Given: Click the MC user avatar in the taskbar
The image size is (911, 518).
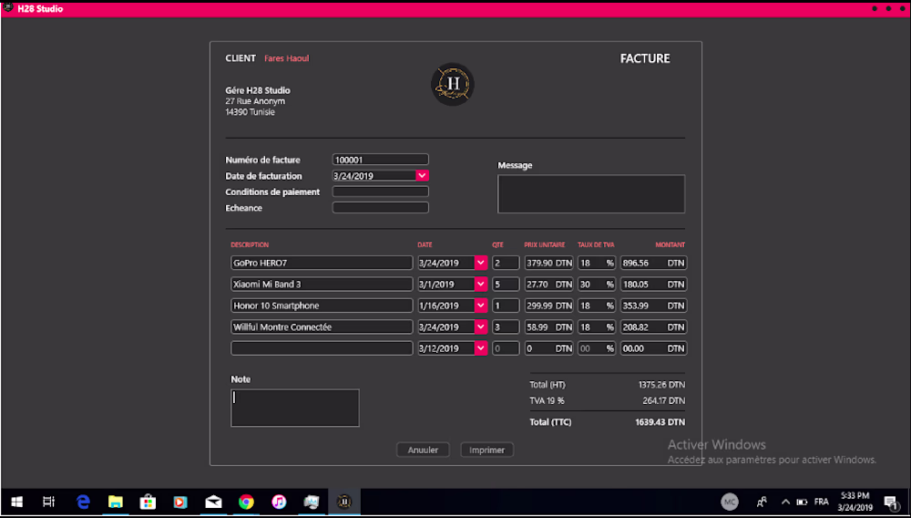Looking at the screenshot, I should [730, 502].
